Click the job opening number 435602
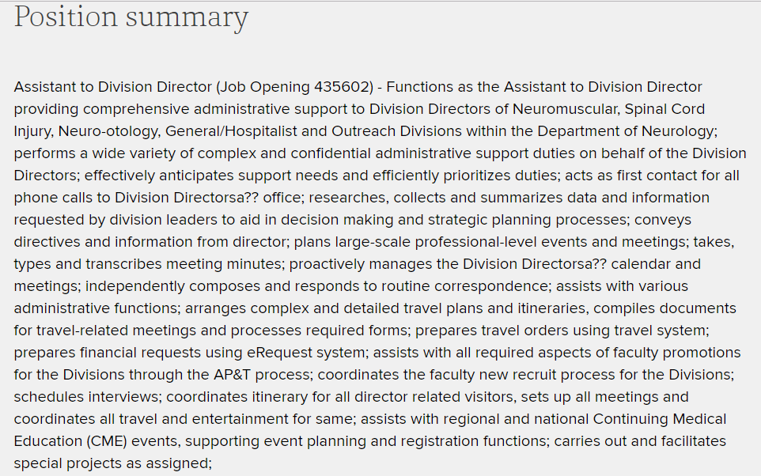This screenshot has width=761, height=476. pyautogui.click(x=341, y=87)
